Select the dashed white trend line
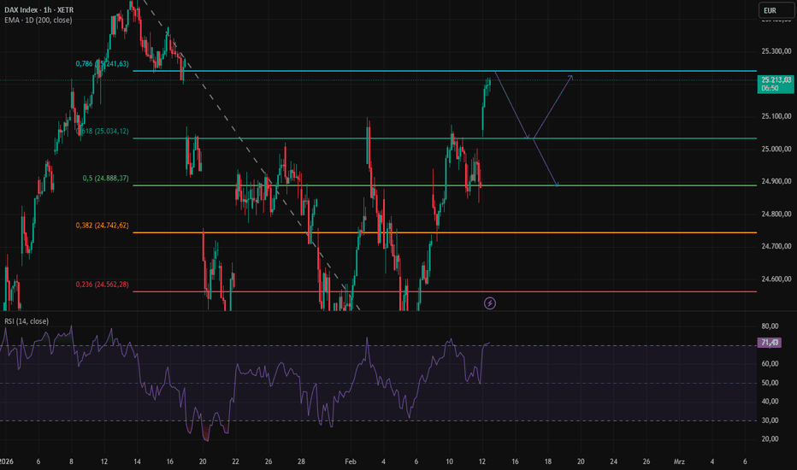 (251, 154)
